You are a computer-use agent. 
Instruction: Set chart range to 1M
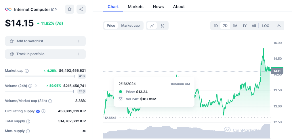pyautogui.click(x=235, y=26)
